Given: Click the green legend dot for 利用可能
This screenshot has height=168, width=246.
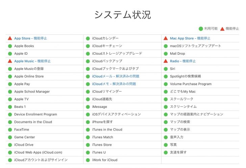Looking at the screenshot, I should coord(201,29).
